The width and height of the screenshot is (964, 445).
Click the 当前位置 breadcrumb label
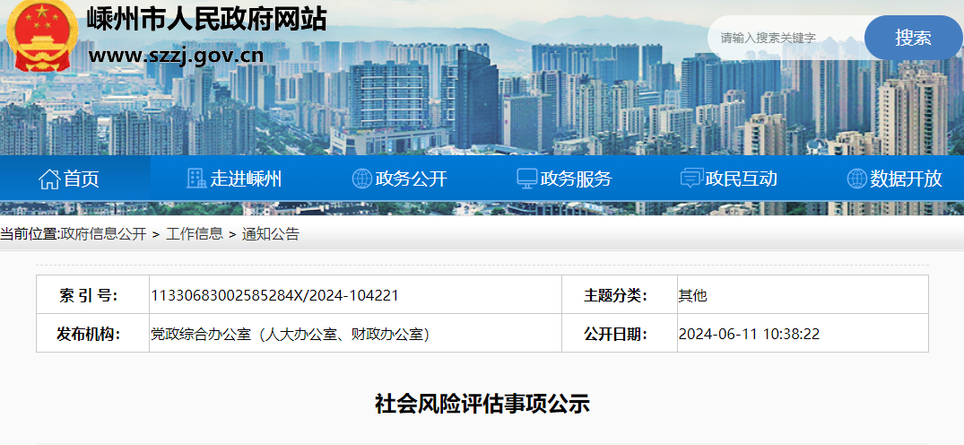tap(30, 234)
